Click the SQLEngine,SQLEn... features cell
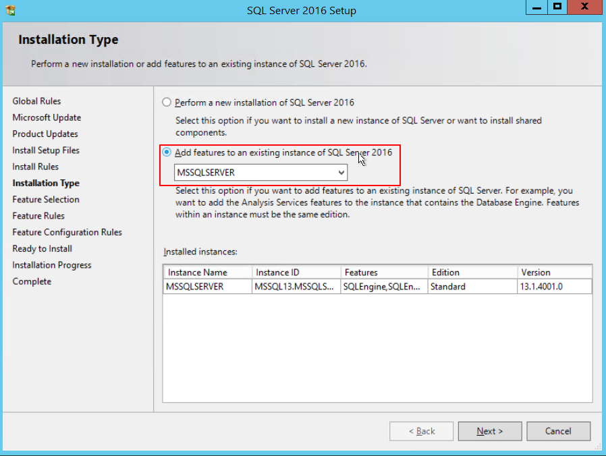 [x=384, y=287]
